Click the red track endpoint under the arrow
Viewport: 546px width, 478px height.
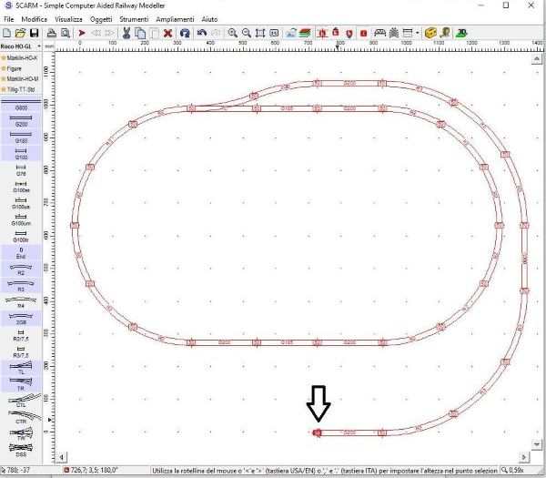tap(317, 432)
